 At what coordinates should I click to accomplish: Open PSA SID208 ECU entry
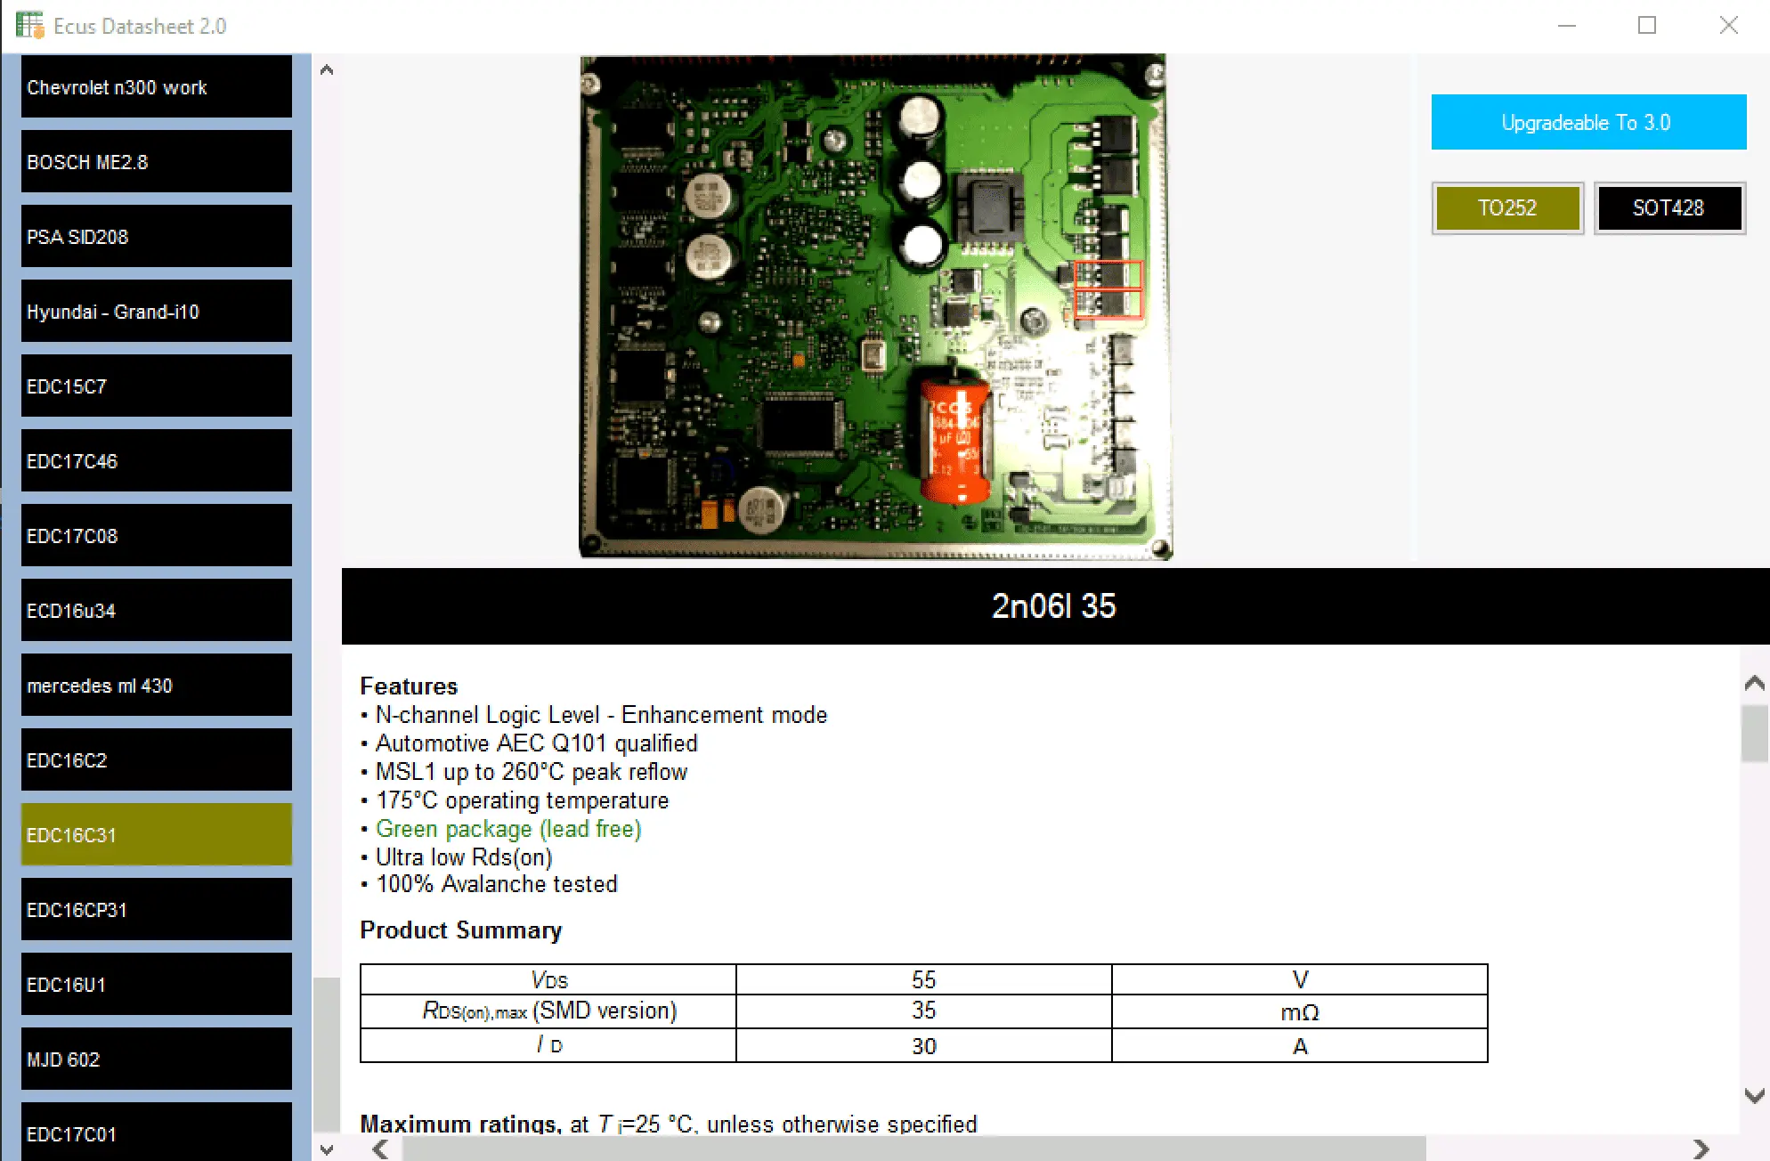[156, 237]
